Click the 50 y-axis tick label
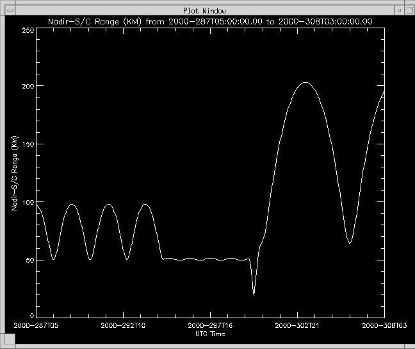415x349 pixels. click(x=29, y=260)
